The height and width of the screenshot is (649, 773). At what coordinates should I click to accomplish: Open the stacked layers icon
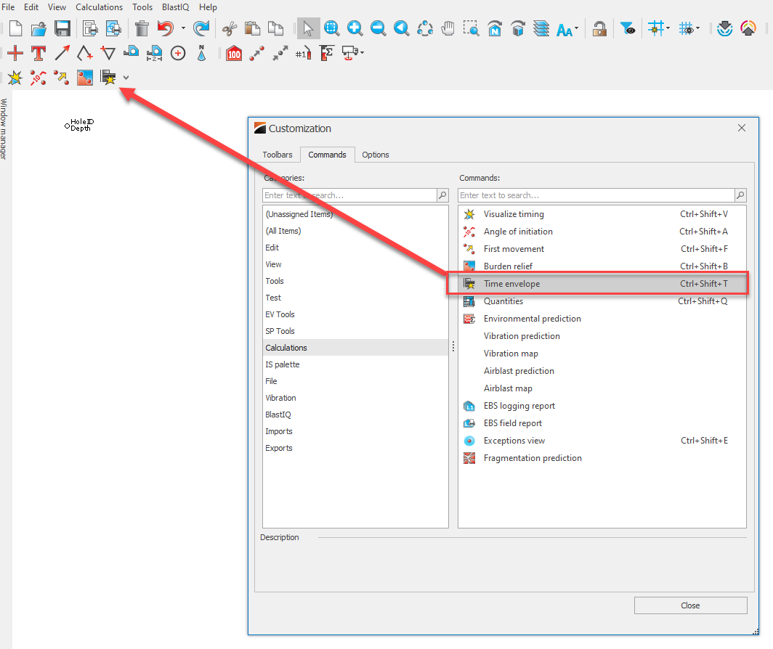541,28
